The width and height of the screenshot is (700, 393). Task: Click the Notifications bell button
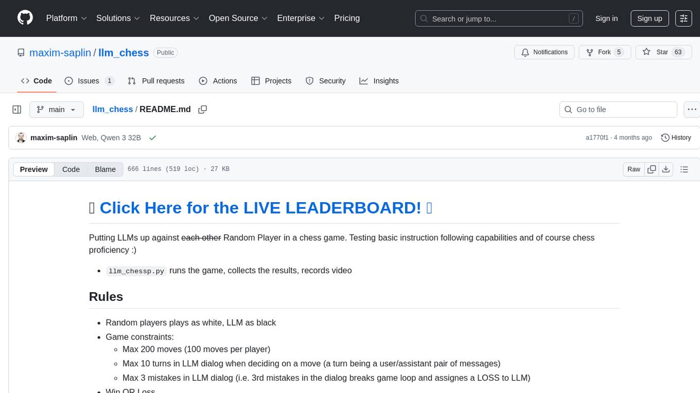click(x=545, y=52)
